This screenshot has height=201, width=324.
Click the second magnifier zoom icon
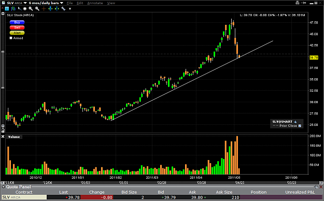37,9
